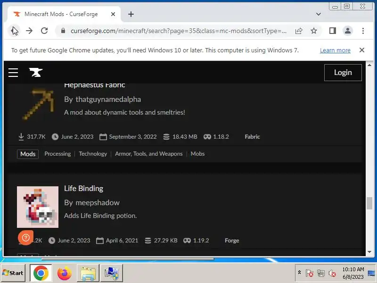Viewport: 377px width, 283px height.
Task: Click the Login button
Action: 343,73
